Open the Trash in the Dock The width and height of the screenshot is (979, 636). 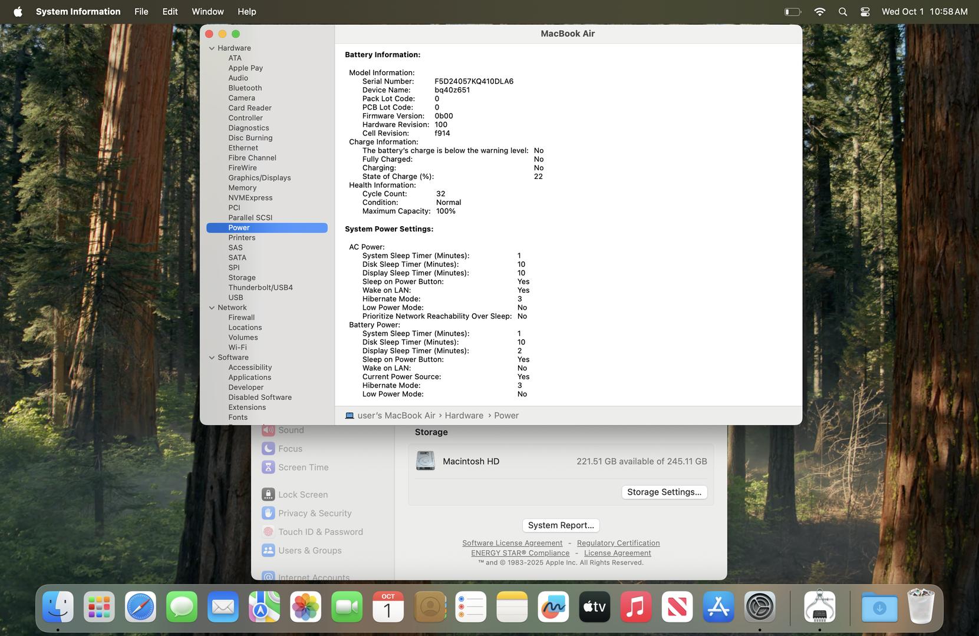[x=920, y=607]
